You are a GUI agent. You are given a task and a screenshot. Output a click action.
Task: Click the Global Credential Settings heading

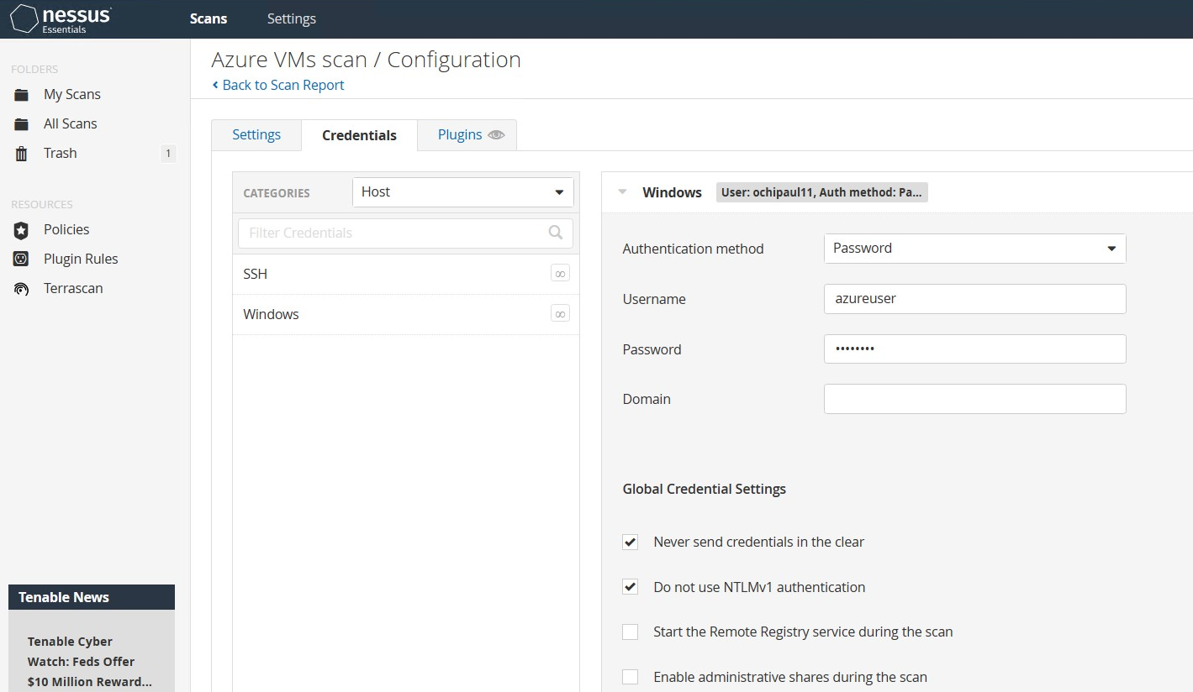(704, 489)
